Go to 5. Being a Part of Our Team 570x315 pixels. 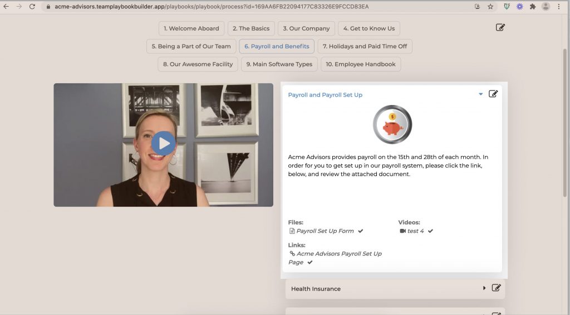tap(191, 46)
